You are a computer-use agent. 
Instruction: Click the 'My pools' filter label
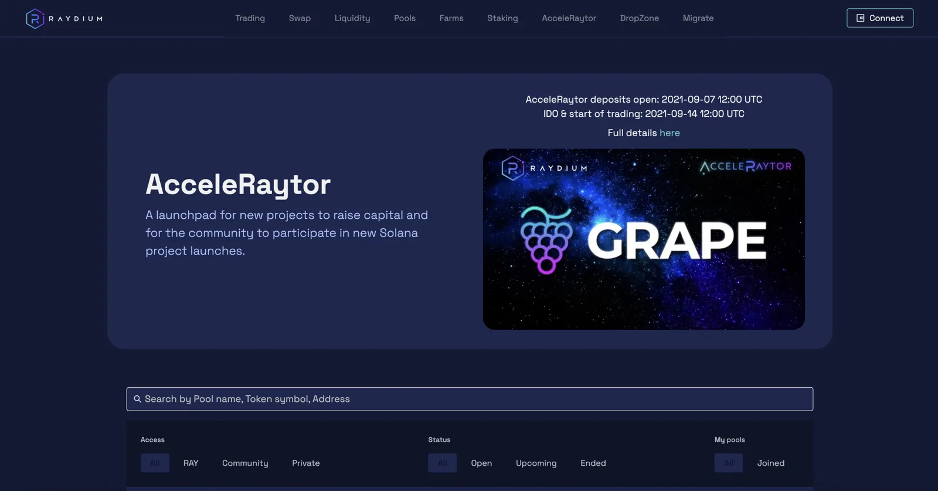(x=730, y=440)
